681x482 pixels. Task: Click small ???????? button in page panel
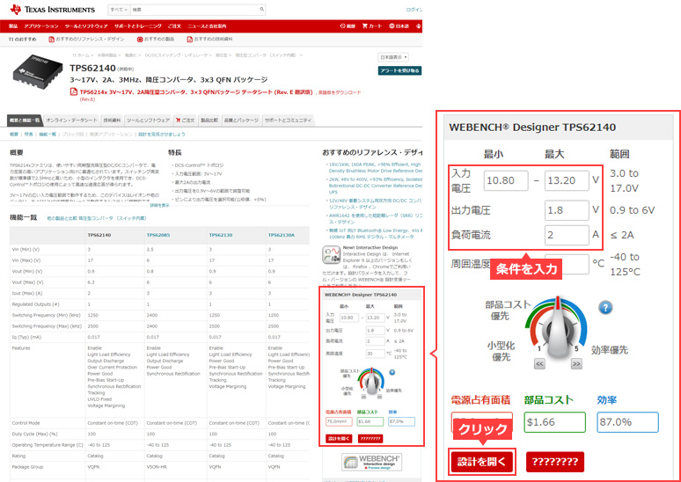[370, 439]
